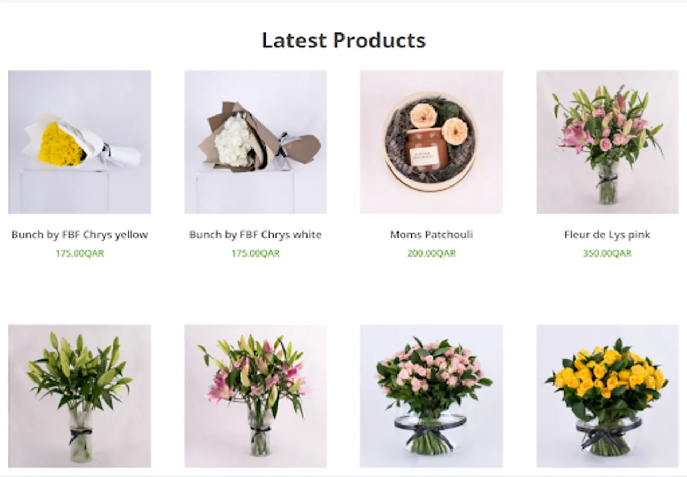Screen dimensions: 687x477
Task: Click the Latest Products heading
Action: point(343,40)
